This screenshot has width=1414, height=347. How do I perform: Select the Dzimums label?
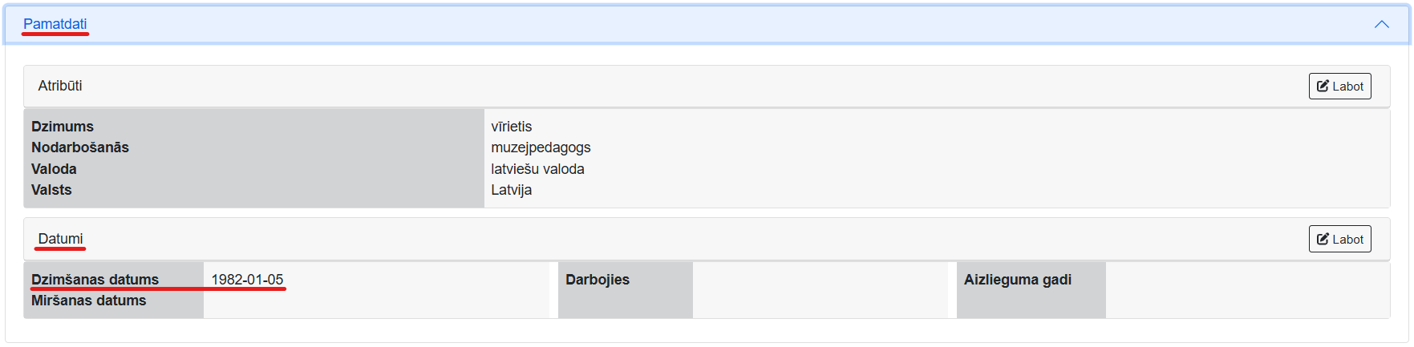point(63,127)
